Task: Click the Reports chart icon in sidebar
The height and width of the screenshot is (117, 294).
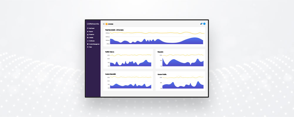Action: [88, 32]
